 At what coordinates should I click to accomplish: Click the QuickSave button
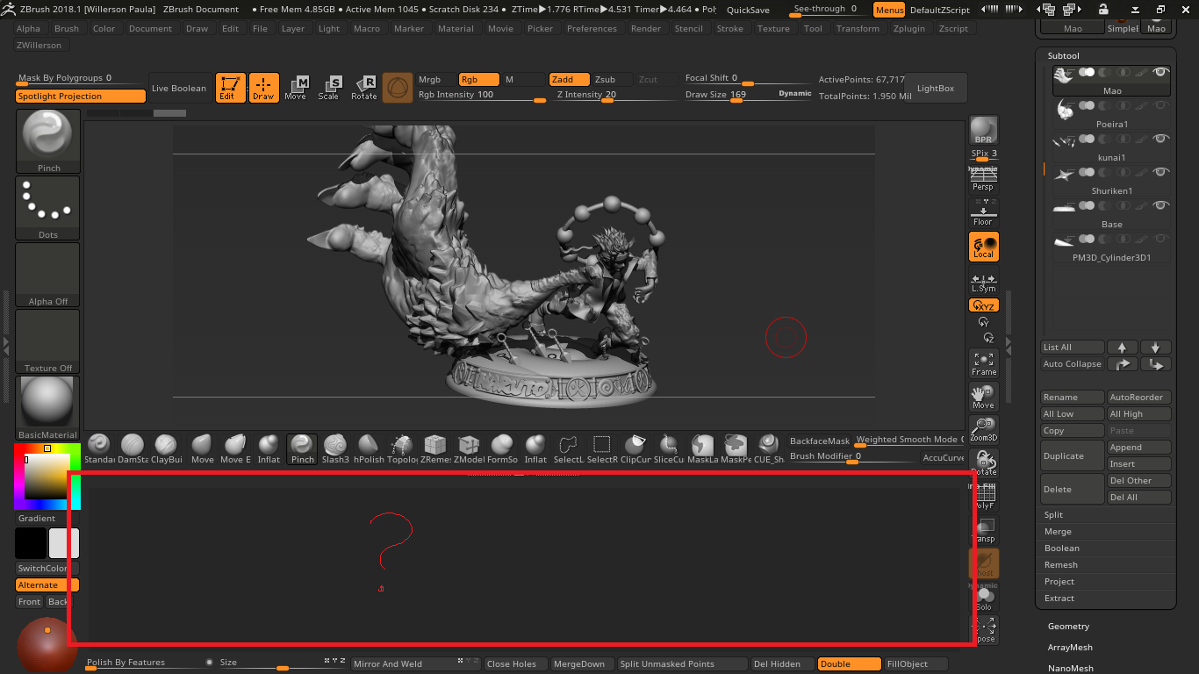[x=748, y=10]
